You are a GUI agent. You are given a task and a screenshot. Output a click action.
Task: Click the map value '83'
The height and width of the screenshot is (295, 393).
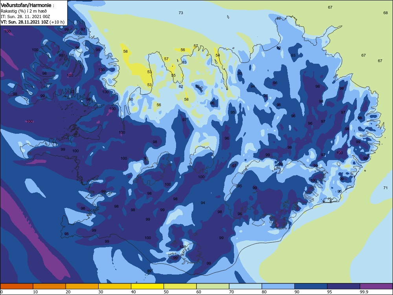tap(184, 63)
